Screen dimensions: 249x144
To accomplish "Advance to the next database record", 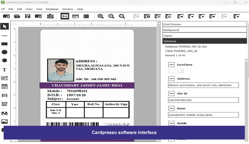I will [201, 16].
